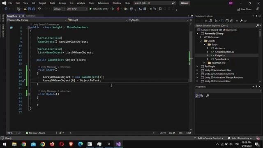This screenshot has height=148, width=263.
Task: Open the File menu
Action: (10, 3)
